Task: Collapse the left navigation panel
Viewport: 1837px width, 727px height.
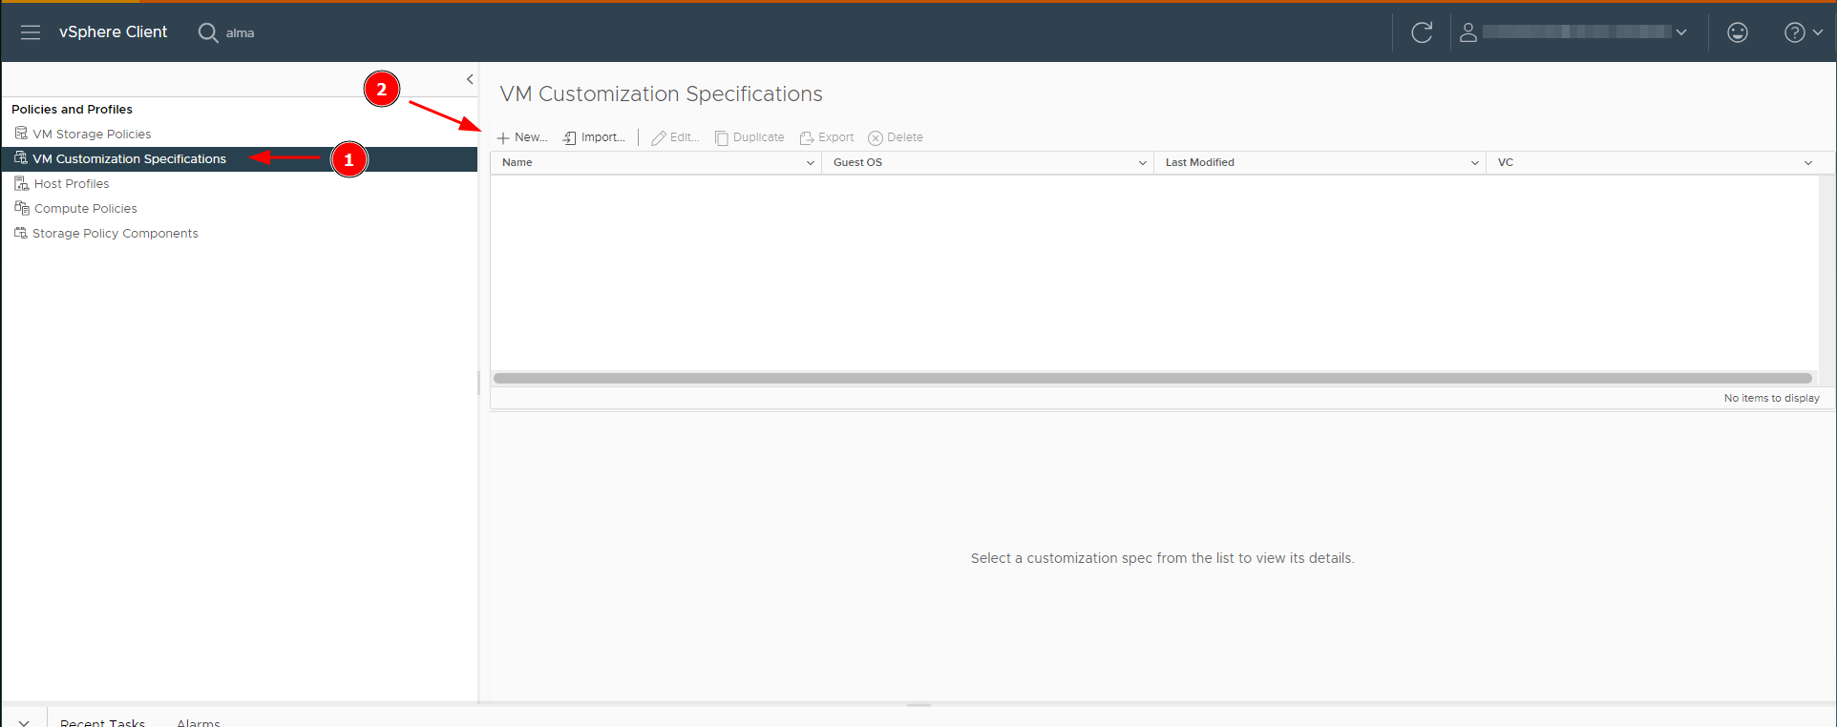Action: [470, 79]
